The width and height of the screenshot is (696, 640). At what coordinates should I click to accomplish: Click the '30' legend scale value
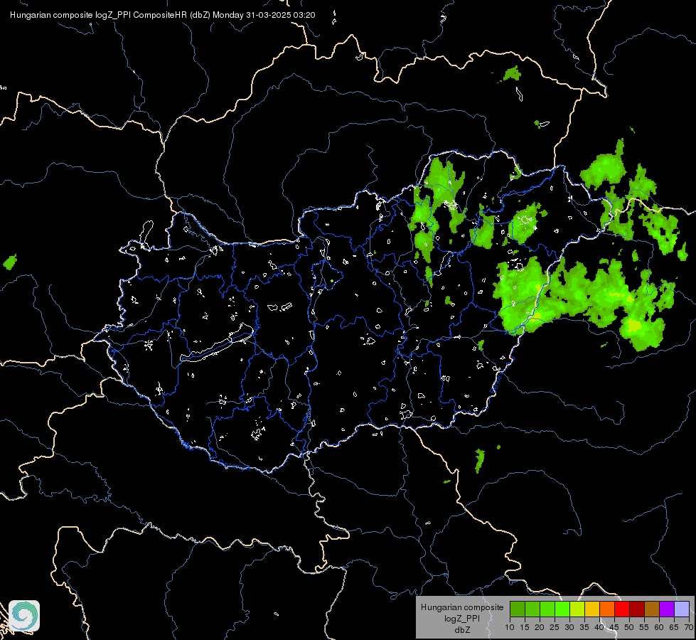[569, 627]
